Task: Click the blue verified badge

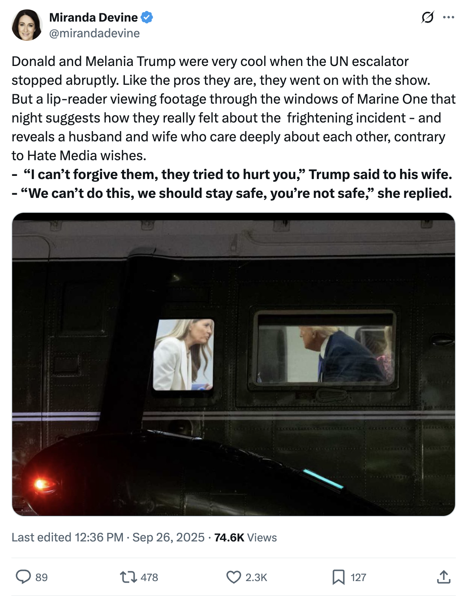Action: click(147, 18)
